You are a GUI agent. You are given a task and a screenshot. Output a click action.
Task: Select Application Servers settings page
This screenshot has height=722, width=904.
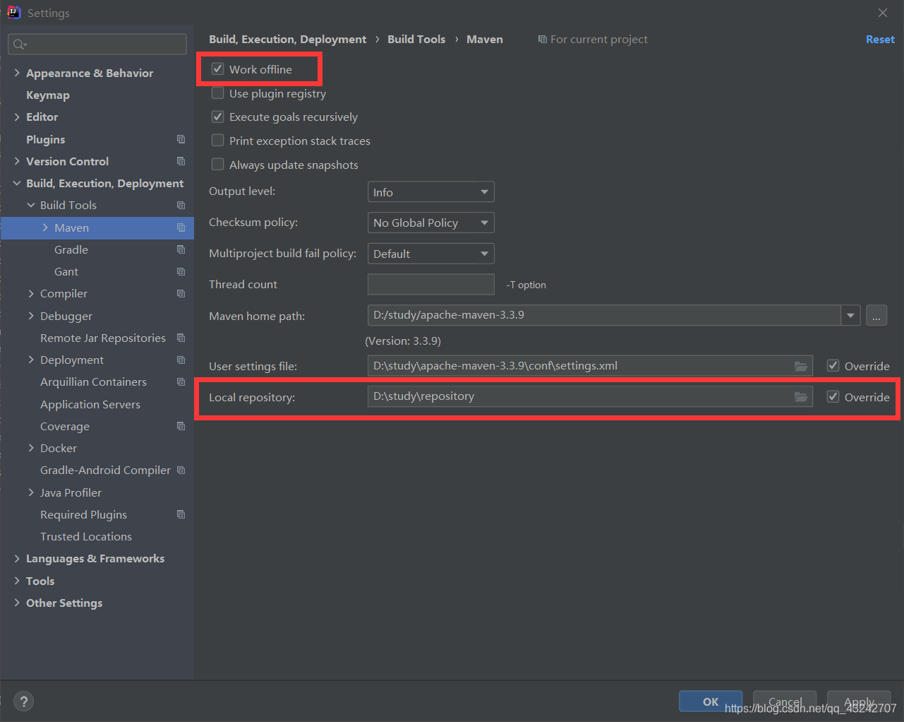(90, 404)
